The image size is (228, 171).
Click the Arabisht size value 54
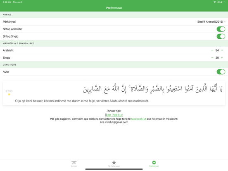pyautogui.click(x=217, y=50)
